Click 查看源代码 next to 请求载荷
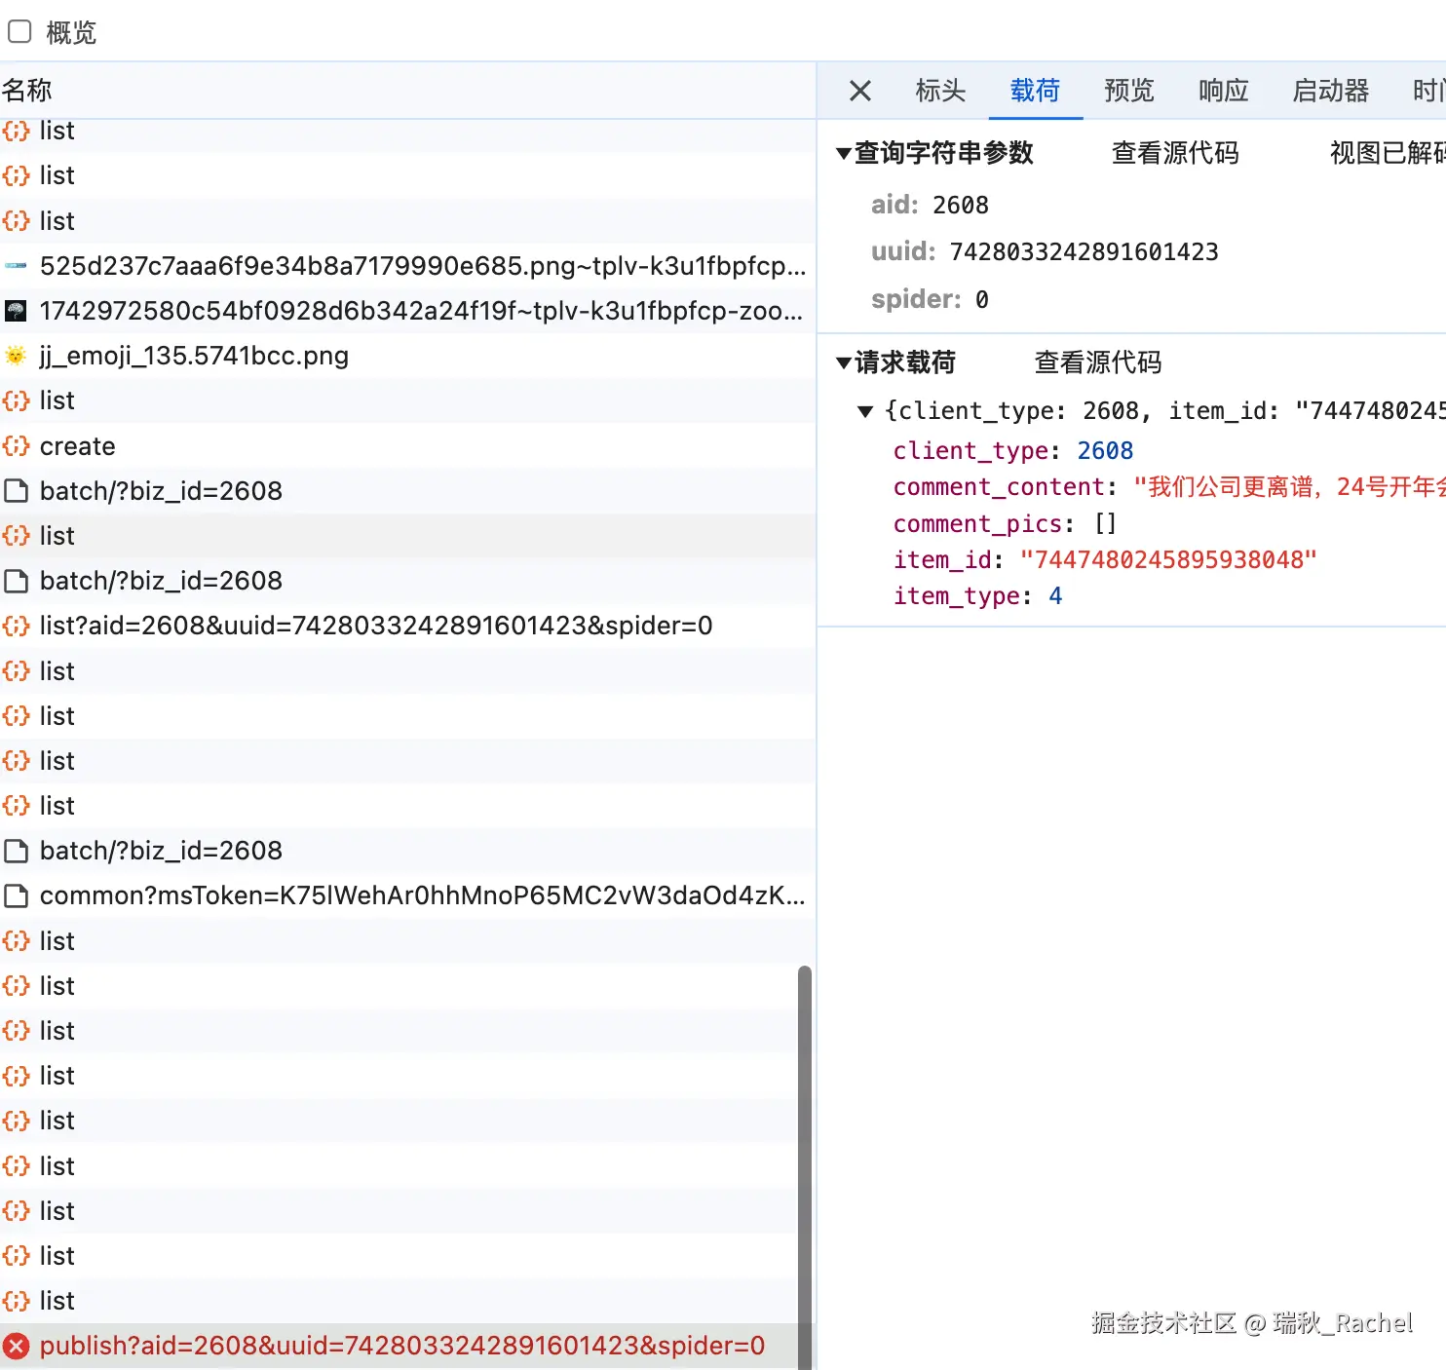This screenshot has width=1446, height=1370. coord(1097,362)
